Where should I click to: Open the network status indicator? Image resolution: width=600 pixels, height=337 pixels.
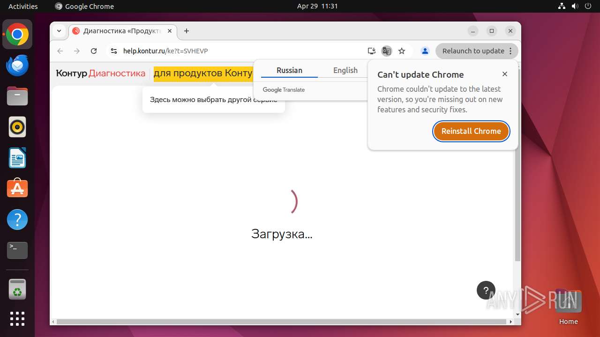click(562, 6)
